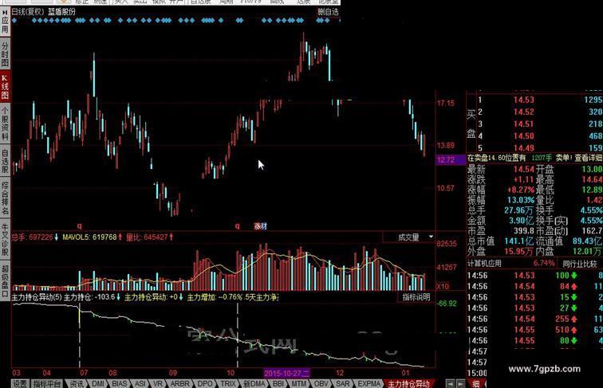
Task: Click buy level 2 price 14.52
Action: click(524, 112)
